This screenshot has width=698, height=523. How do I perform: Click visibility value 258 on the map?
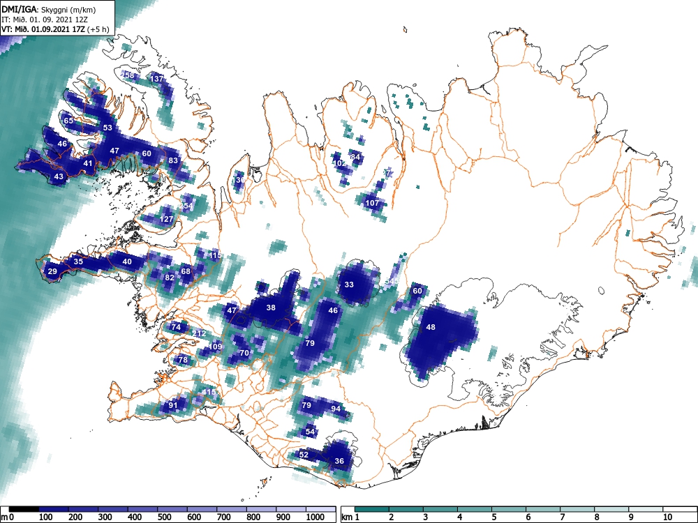(x=128, y=75)
